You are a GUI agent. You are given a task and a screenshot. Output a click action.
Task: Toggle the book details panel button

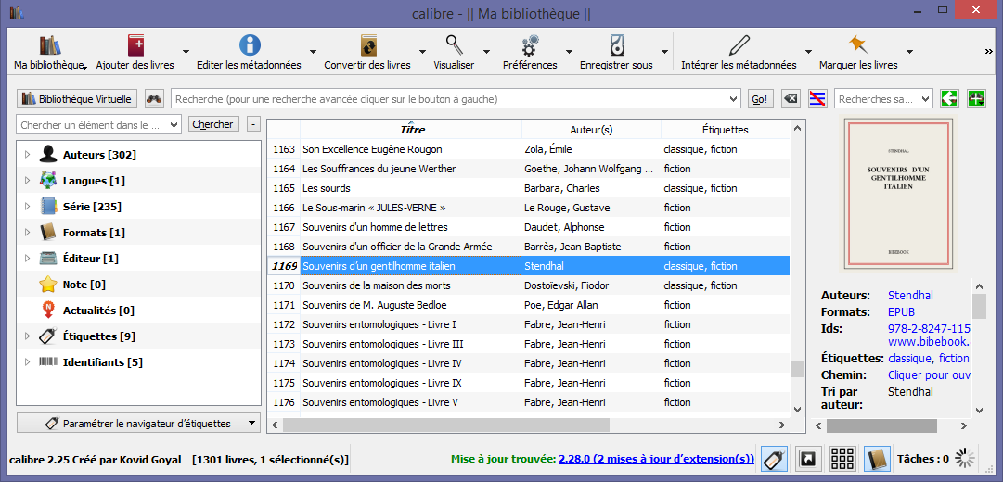877,458
